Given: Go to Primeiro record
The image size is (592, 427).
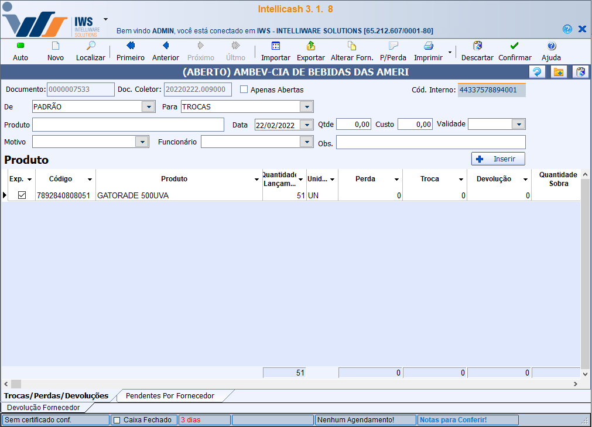Looking at the screenshot, I should pos(131,46).
